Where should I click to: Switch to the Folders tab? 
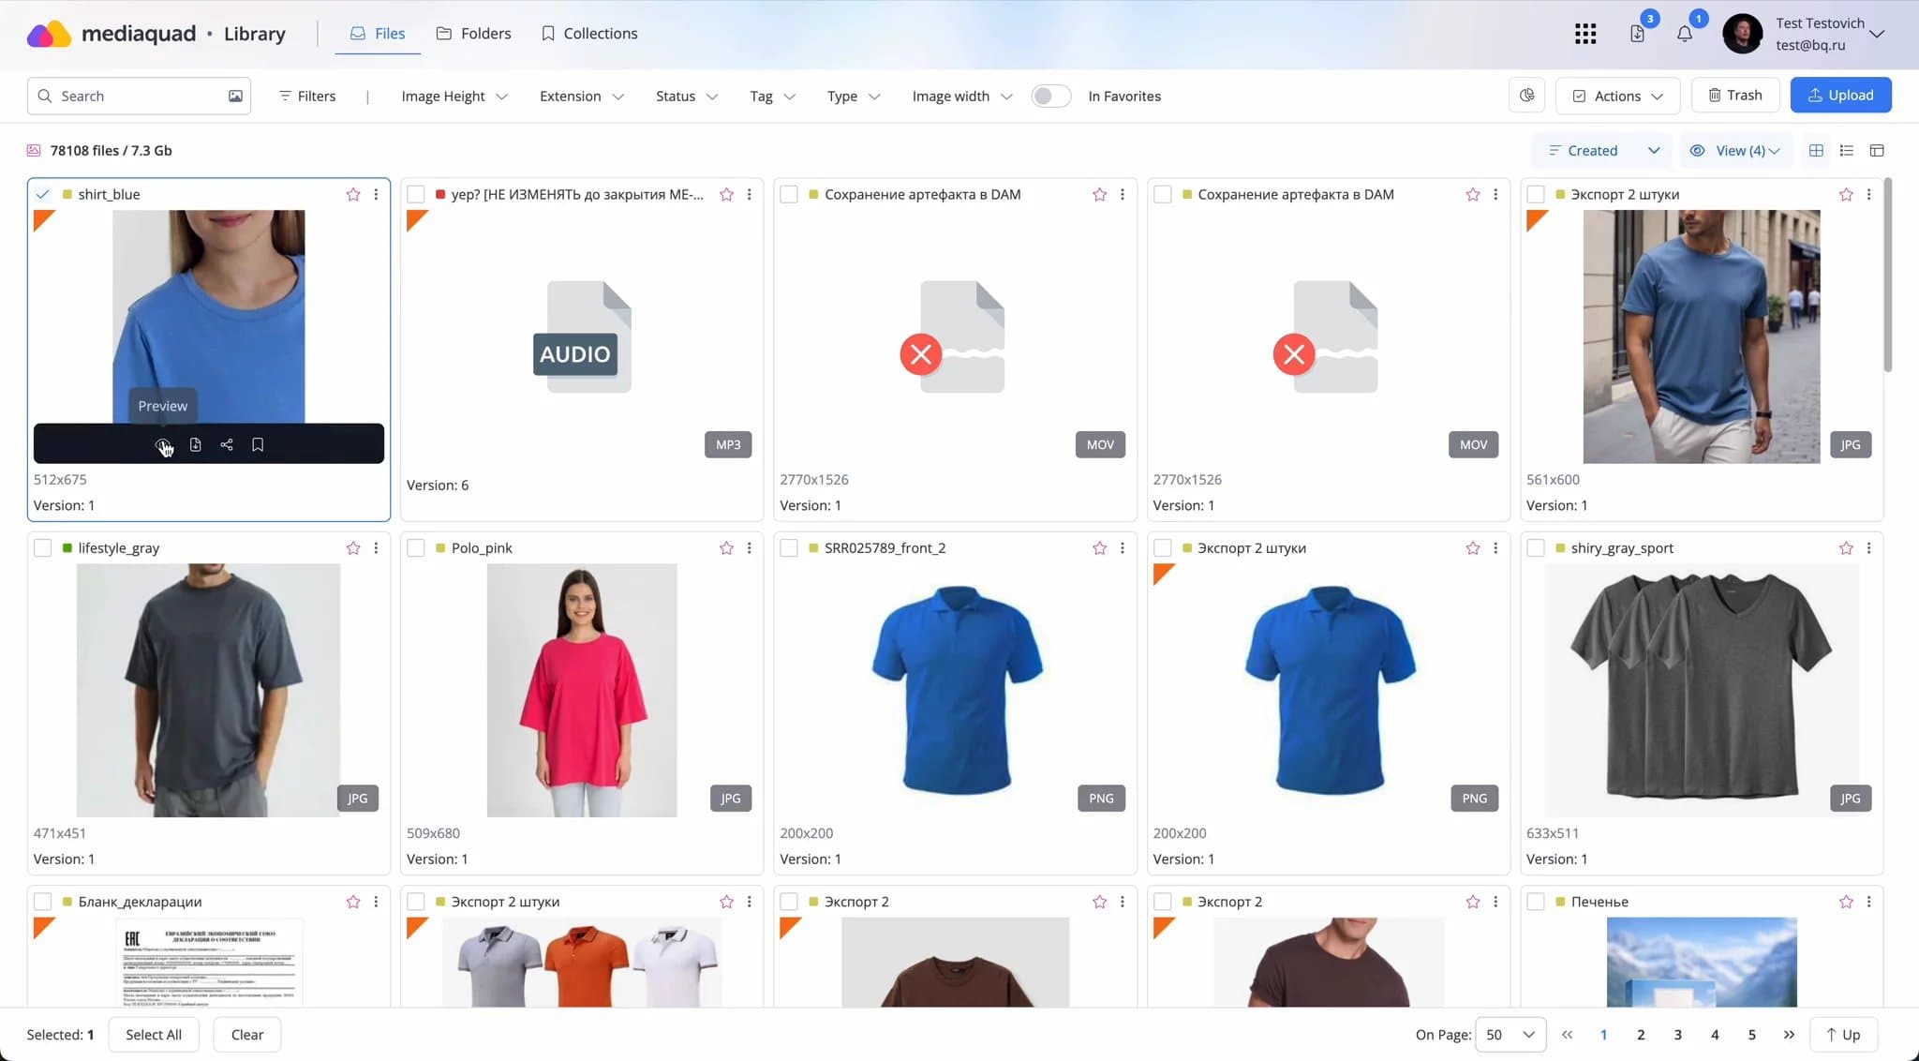coord(474,34)
